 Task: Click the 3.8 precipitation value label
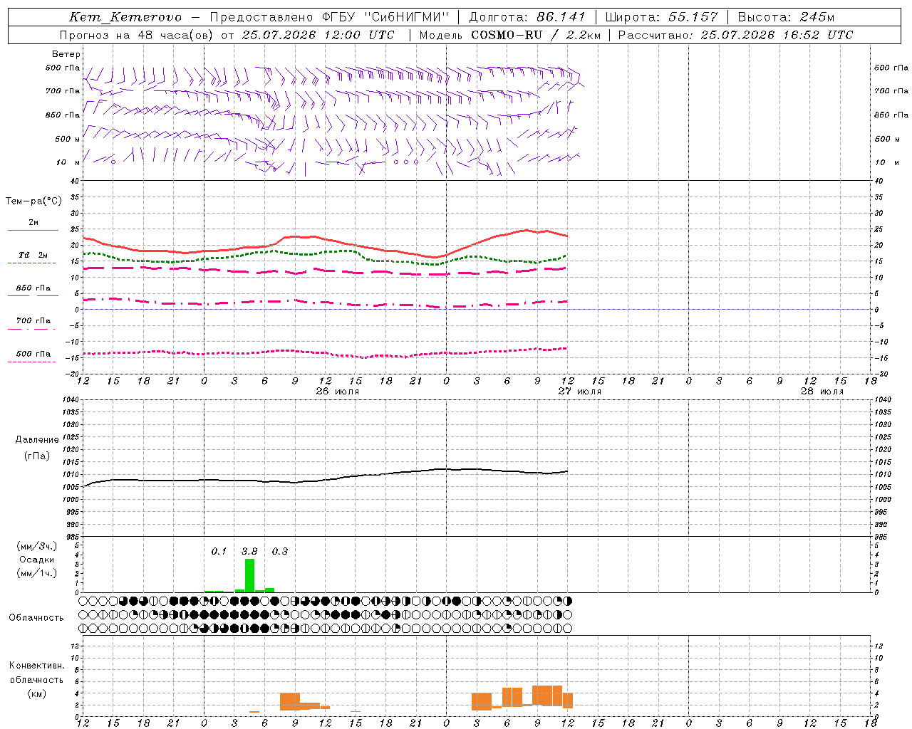(249, 551)
